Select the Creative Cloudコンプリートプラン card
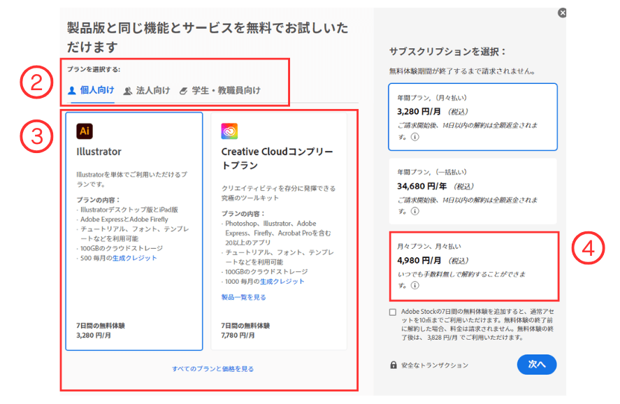The width and height of the screenshot is (620, 404). click(278, 231)
